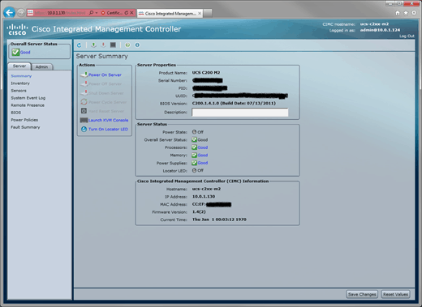The height and width of the screenshot is (307, 422).
Task: Click the Shut Down Server action
Action: (x=106, y=93)
